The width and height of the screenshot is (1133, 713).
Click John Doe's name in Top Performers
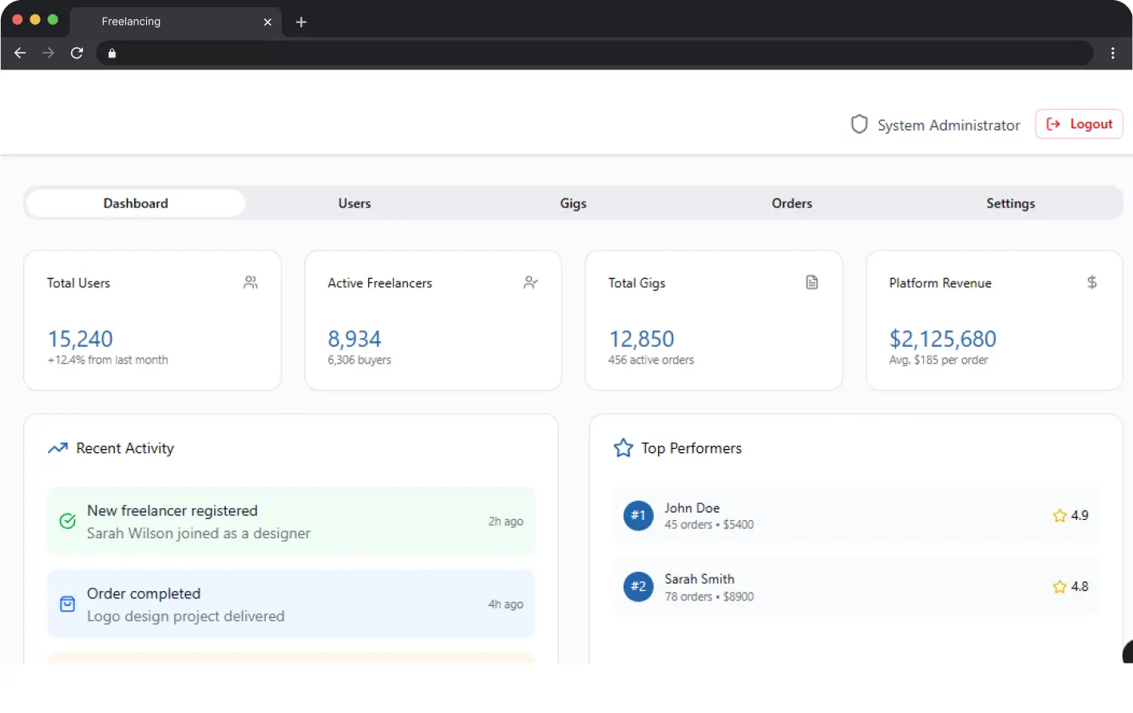click(692, 508)
